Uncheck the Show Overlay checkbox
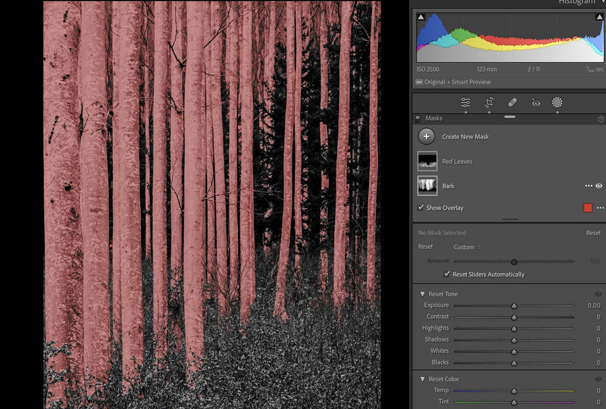The image size is (606, 409). (421, 208)
